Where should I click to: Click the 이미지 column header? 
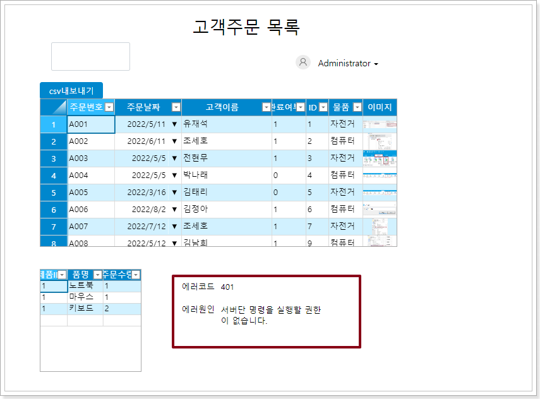coord(380,107)
